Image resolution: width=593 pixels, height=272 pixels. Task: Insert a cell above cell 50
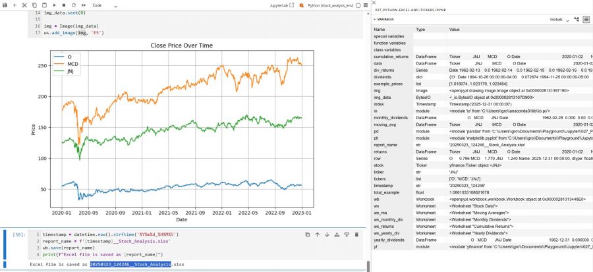(x=337, y=234)
